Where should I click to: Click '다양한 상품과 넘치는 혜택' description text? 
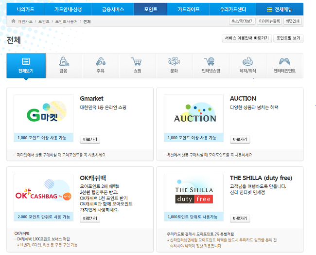pyautogui.click(x=254, y=108)
